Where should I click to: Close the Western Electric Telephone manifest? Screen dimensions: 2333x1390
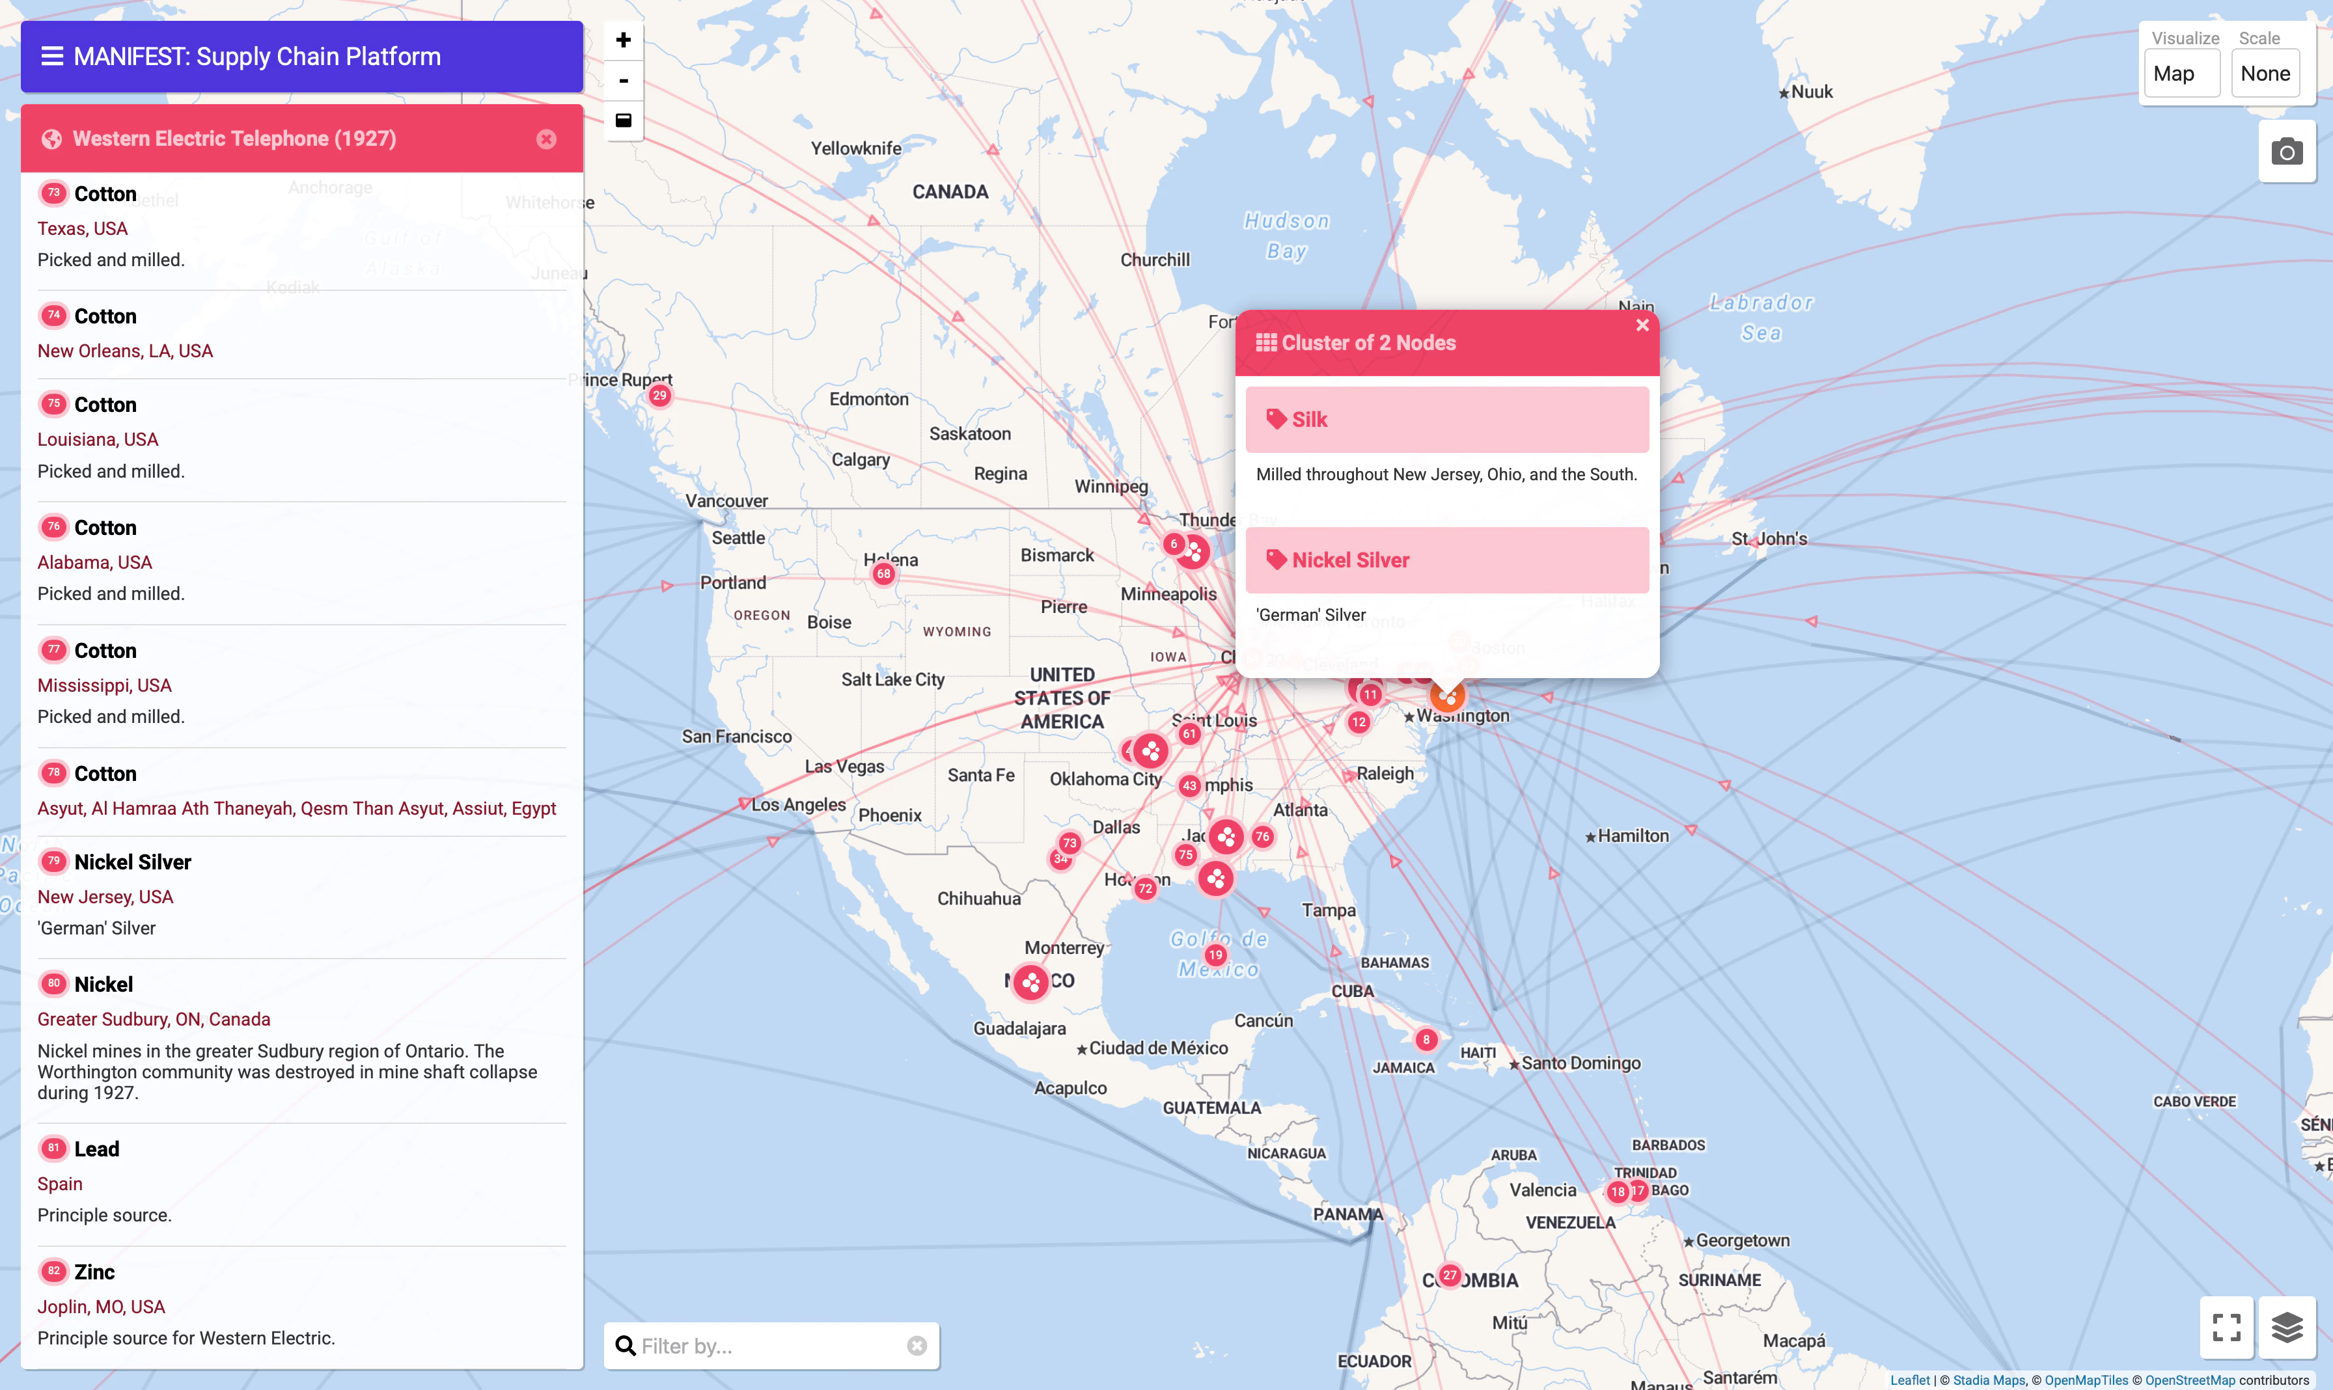point(546,139)
